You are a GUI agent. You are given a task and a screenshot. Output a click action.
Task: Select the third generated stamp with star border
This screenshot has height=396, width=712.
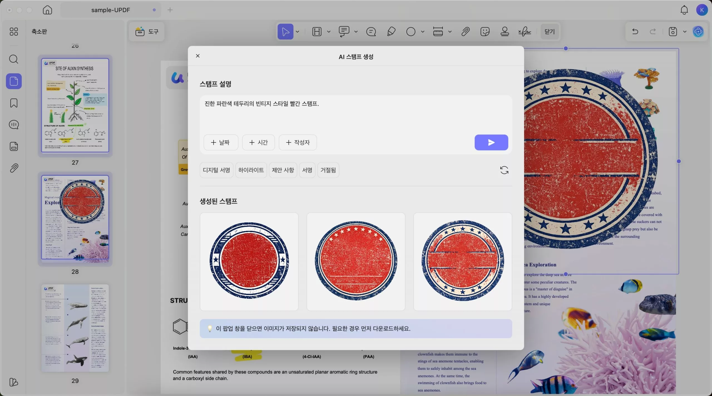463,261
